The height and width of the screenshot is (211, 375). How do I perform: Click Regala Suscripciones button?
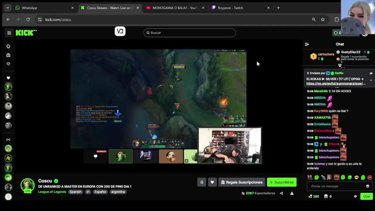tap(242, 182)
